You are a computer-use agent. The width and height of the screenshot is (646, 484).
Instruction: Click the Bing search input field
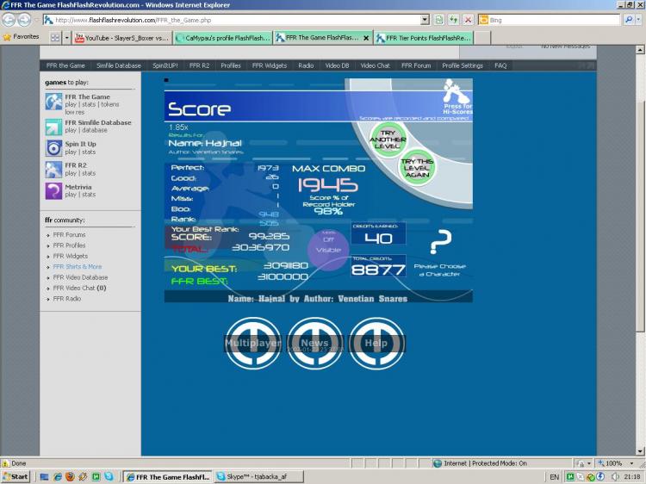click(551, 19)
